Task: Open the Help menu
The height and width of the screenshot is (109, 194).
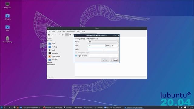Action: [x=83, y=31]
